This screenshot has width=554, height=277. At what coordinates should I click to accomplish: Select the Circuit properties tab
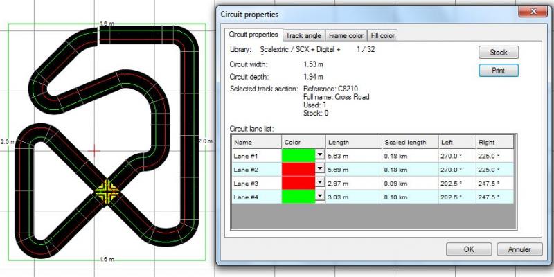pyautogui.click(x=254, y=34)
